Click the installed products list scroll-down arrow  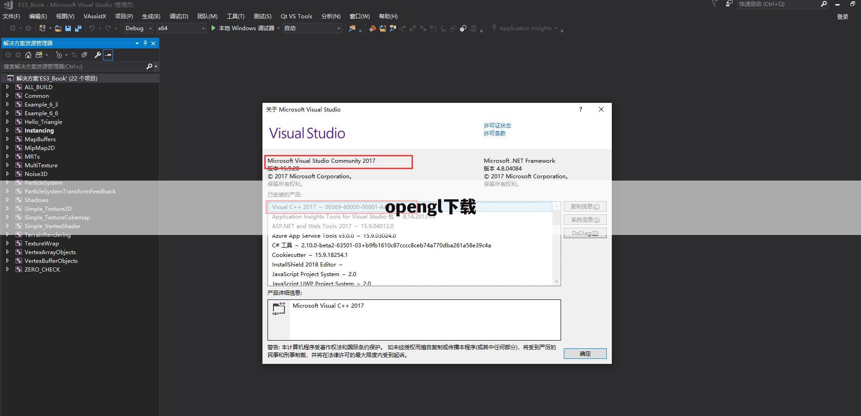[x=556, y=281]
